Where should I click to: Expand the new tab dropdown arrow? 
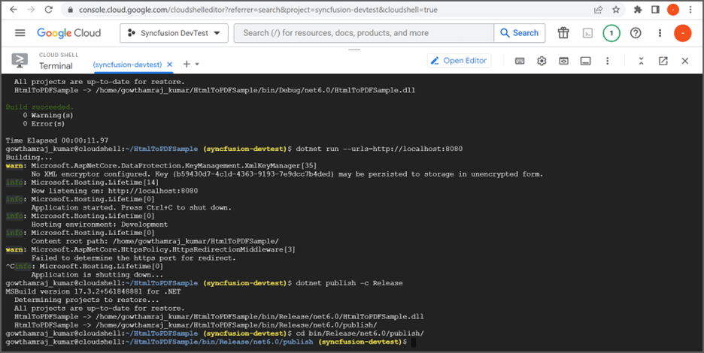tap(196, 65)
